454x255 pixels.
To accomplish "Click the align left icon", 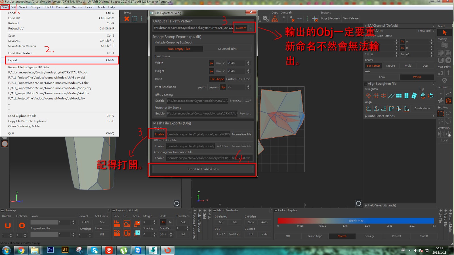I will (369, 109).
